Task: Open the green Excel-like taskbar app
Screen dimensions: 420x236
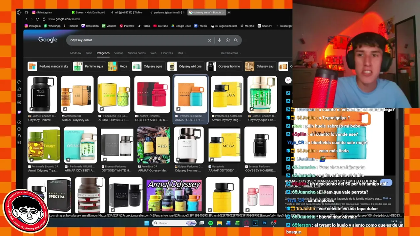Action: tap(237, 223)
